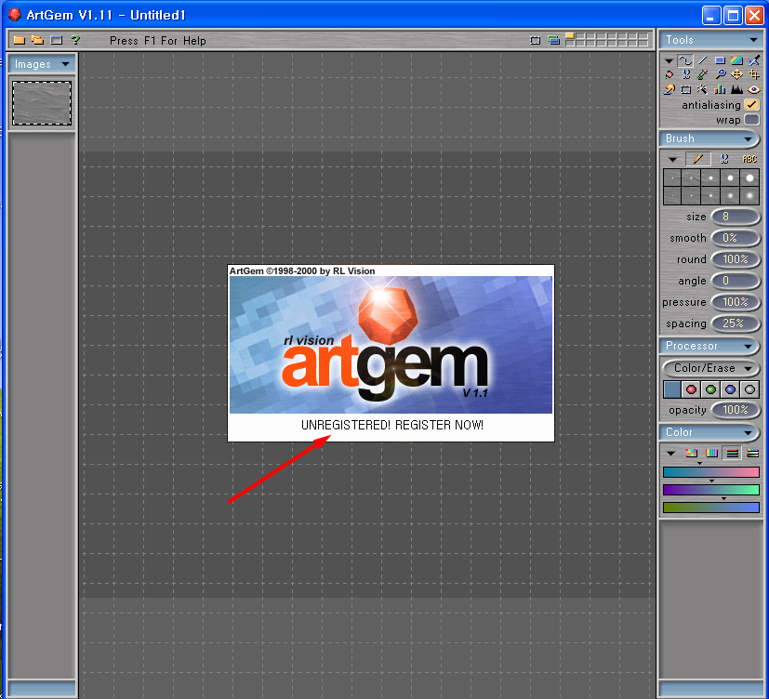The image size is (769, 699).
Task: Open the color options arrow menu
Action: [x=671, y=454]
